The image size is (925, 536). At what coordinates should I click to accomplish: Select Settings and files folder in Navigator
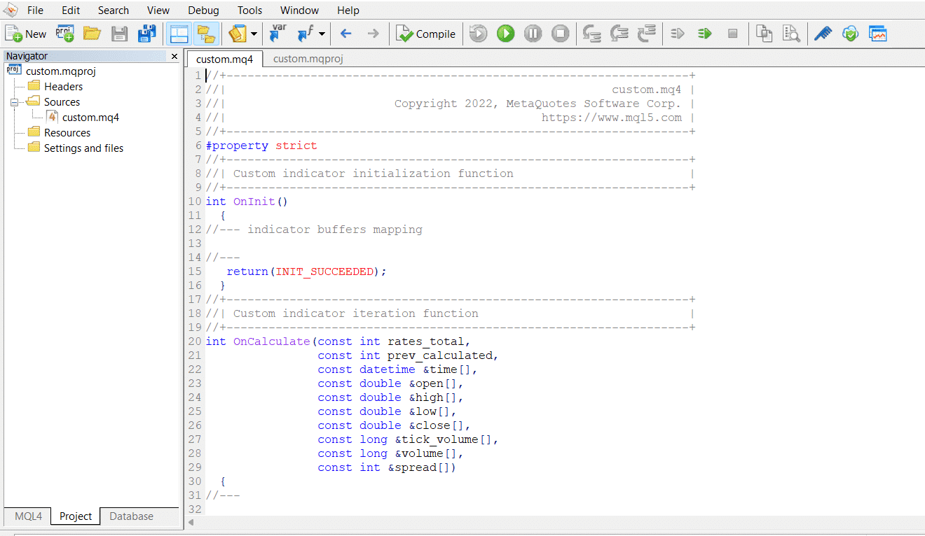[x=83, y=148]
